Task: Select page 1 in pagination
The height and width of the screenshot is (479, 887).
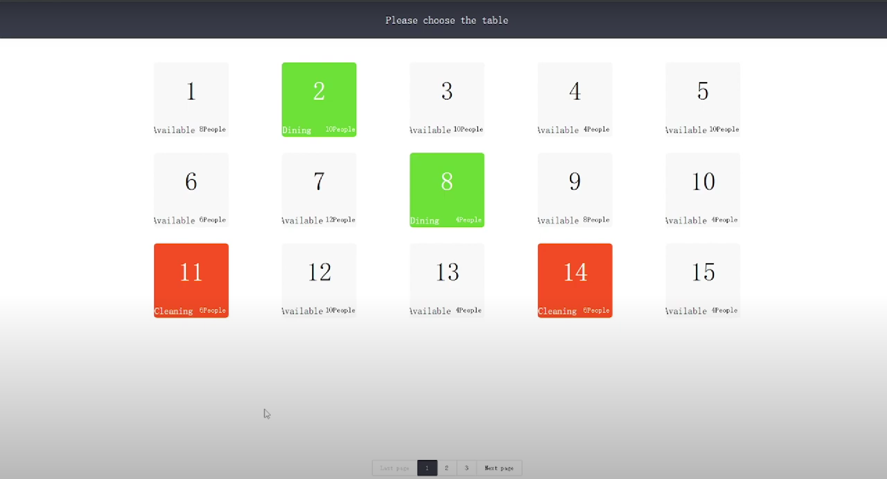Action: pos(427,468)
